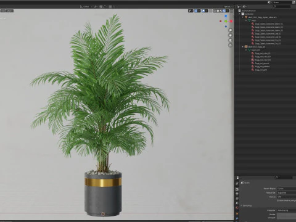Switch to solid shading mode
Screen dimensions: 296x222
click(x=218, y=11)
